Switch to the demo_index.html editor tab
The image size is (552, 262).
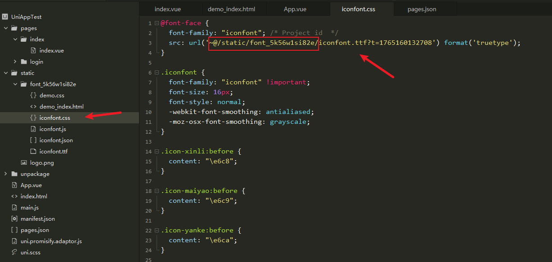point(231,9)
